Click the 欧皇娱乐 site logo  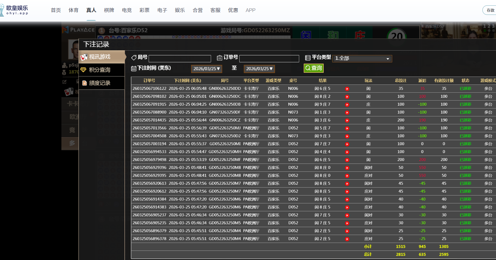15,10
